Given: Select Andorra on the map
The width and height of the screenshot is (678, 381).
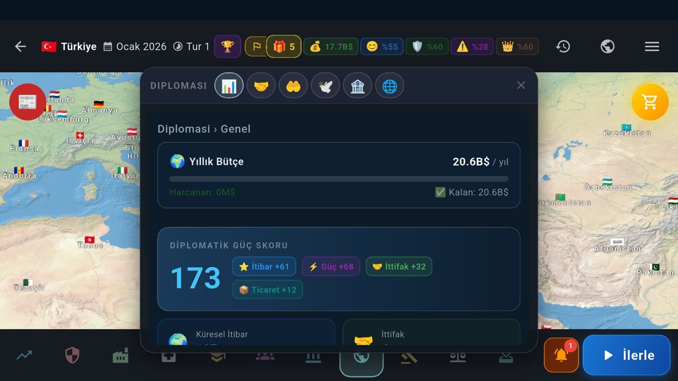Looking at the screenshot, I should 19,173.
